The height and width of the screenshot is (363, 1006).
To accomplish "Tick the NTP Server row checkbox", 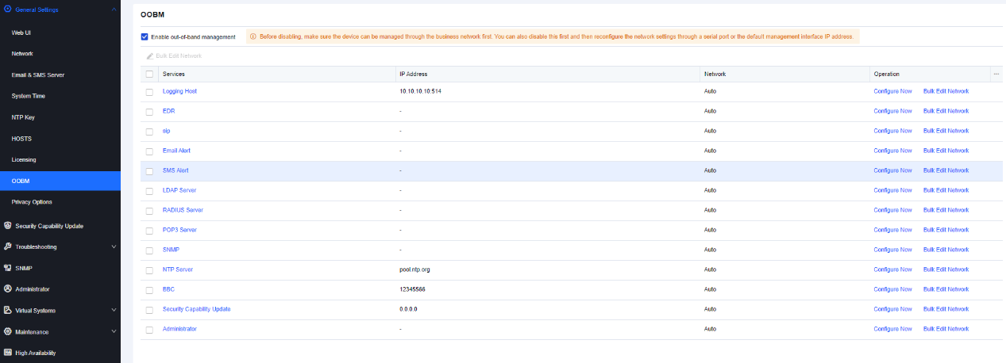I will 149,269.
